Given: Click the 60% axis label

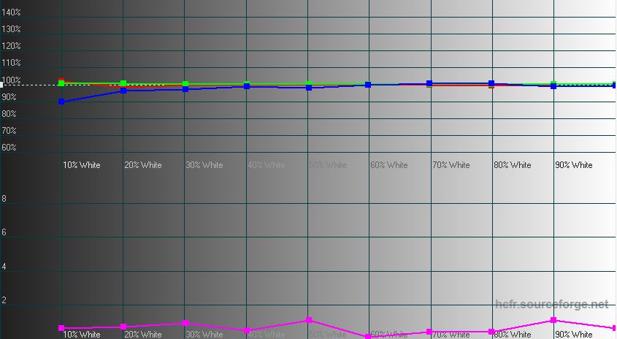Looking at the screenshot, I should [9, 148].
